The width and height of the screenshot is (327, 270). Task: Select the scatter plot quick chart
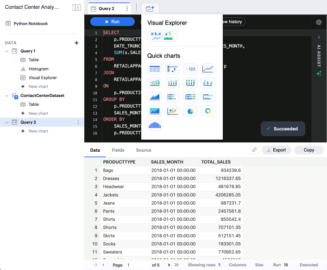click(173, 111)
